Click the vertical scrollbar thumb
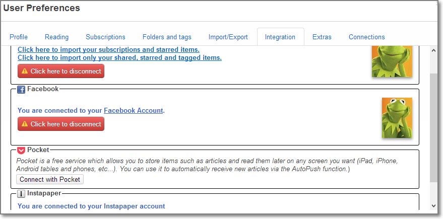 point(434,127)
